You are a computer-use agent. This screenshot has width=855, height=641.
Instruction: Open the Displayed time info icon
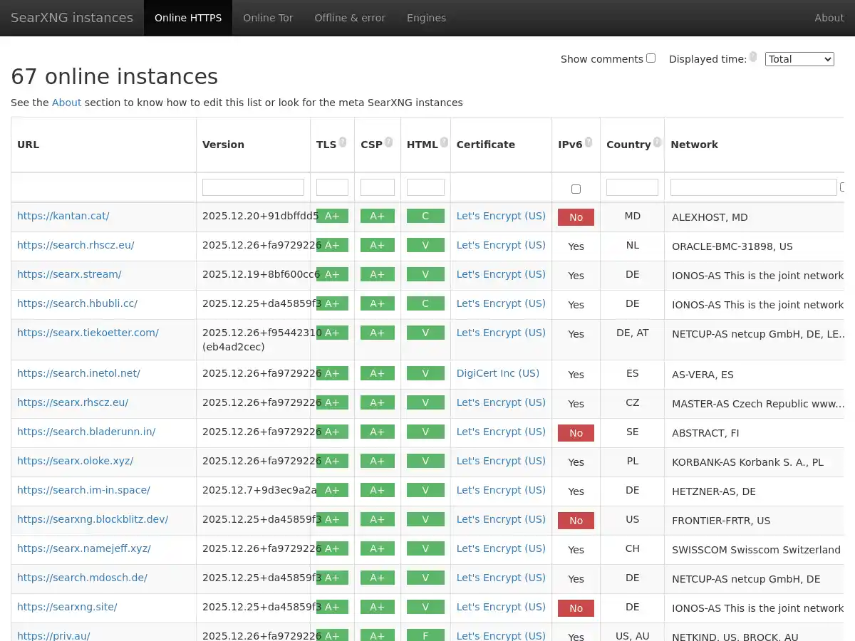753,56
